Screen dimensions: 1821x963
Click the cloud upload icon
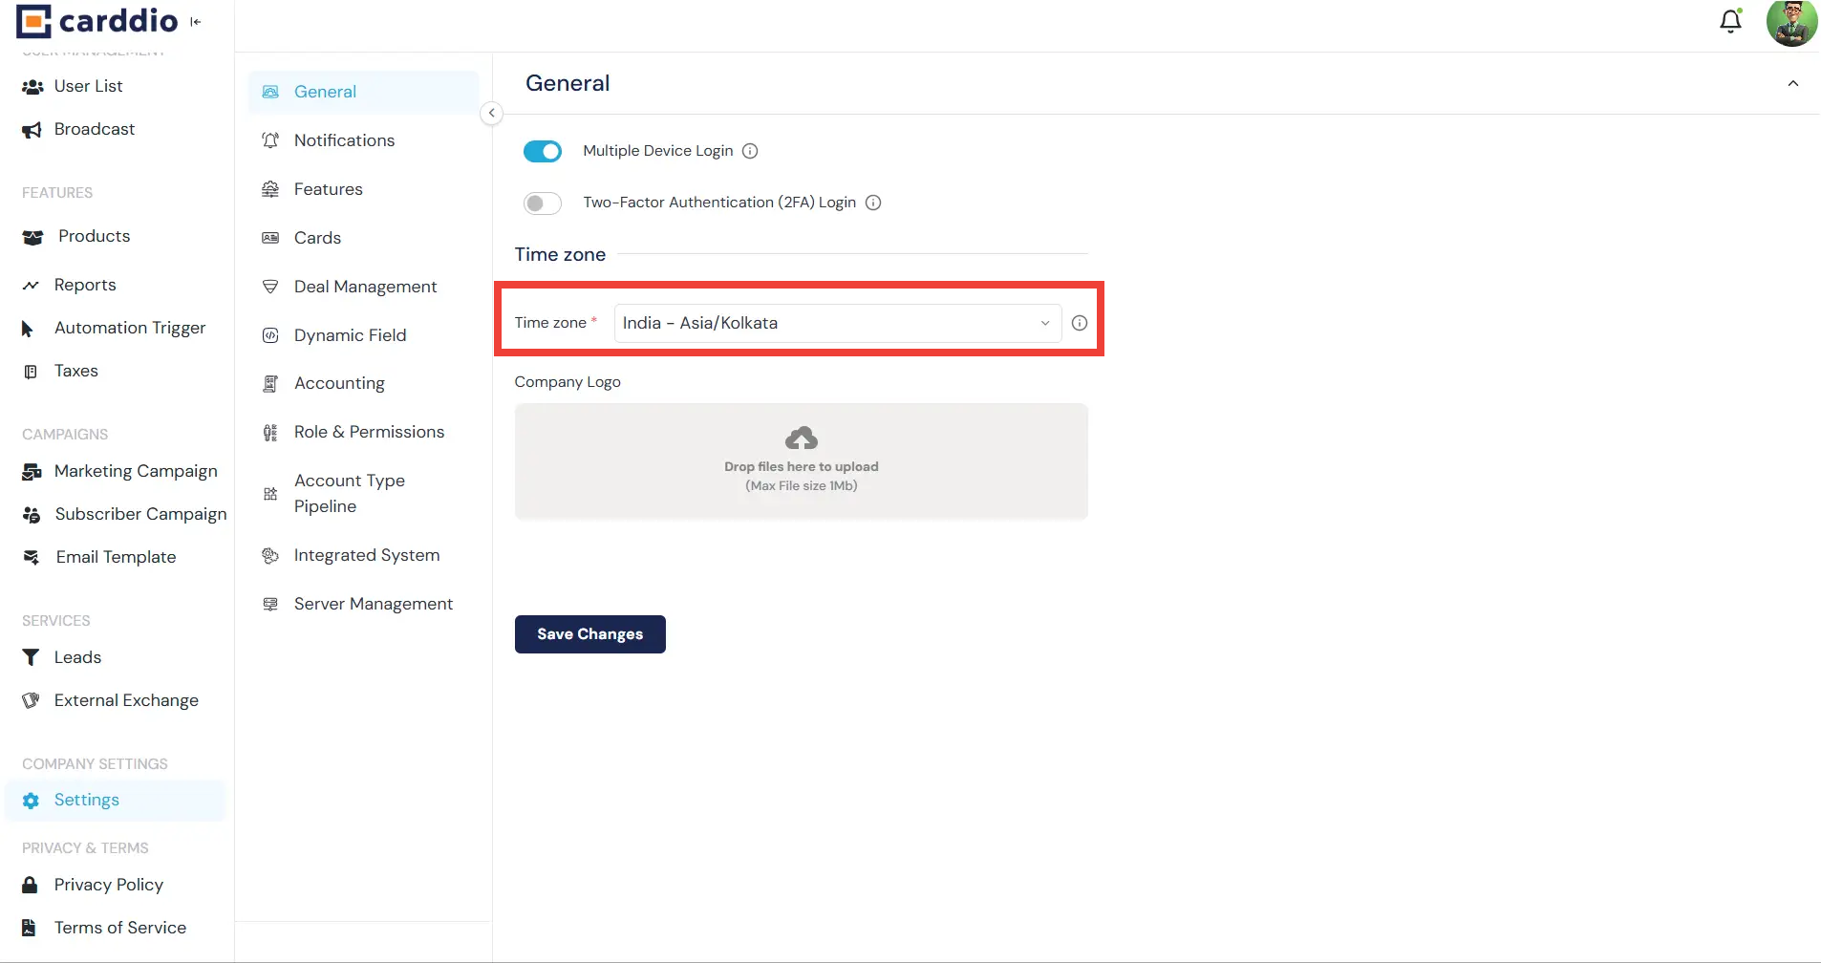(801, 439)
